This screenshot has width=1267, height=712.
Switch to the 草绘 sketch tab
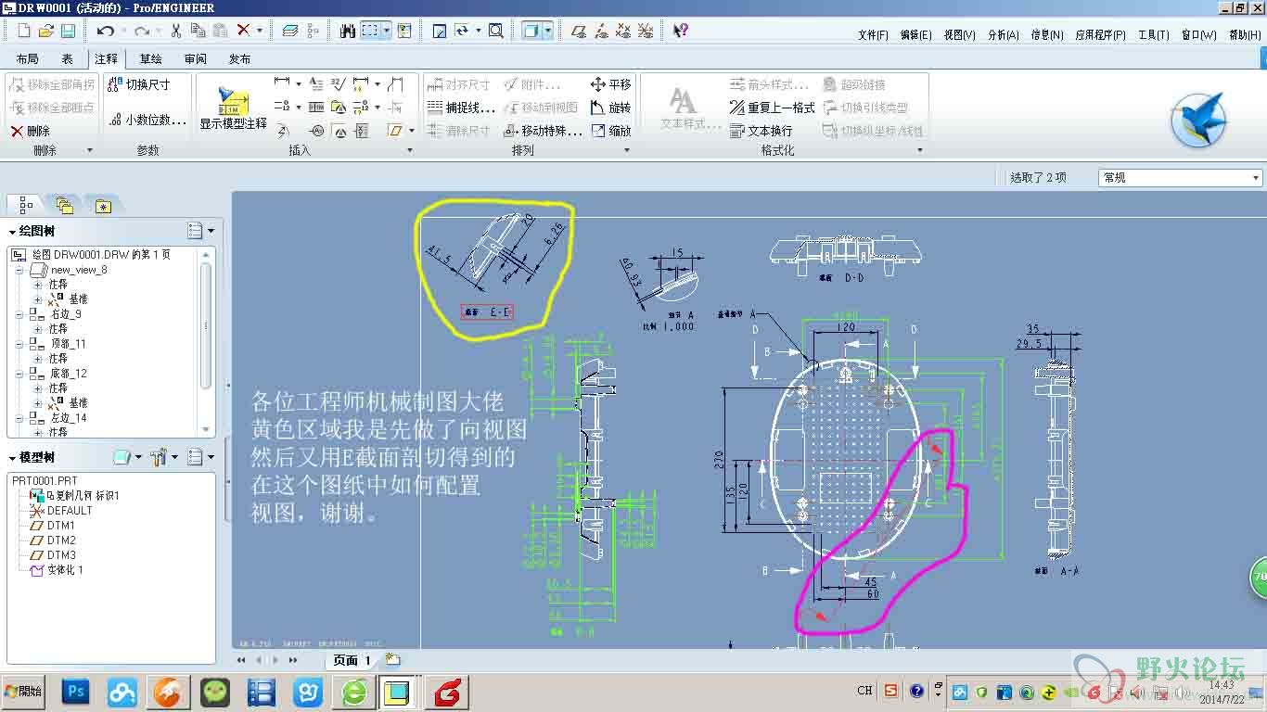point(150,58)
